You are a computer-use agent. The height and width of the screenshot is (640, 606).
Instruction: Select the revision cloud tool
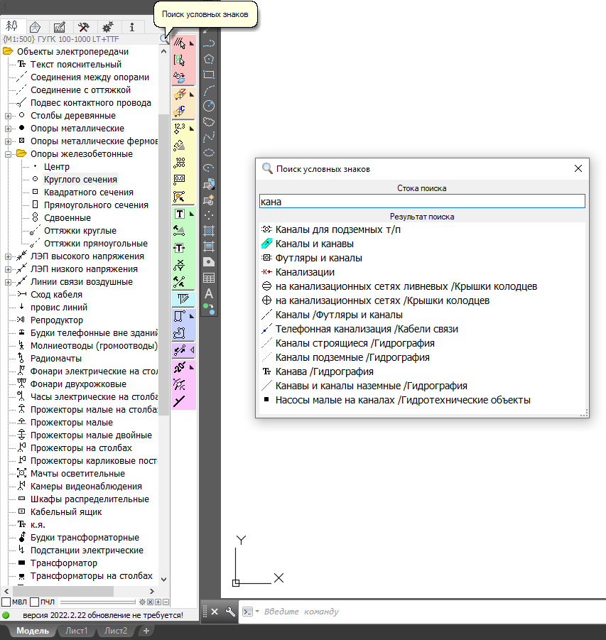[x=209, y=122]
